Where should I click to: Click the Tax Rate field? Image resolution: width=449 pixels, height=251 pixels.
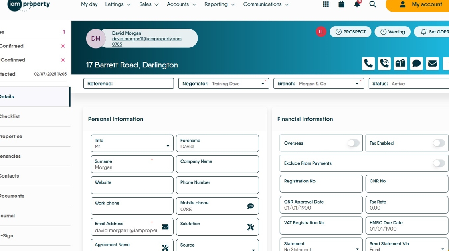407,205
